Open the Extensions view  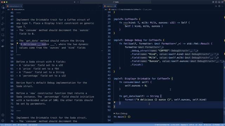click(x=3, y=29)
